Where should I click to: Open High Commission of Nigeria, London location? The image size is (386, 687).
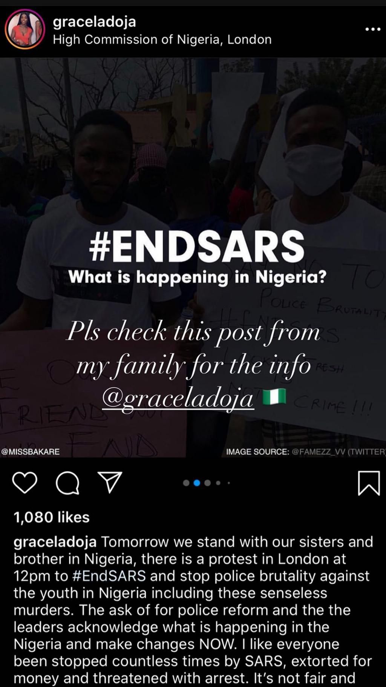162,39
